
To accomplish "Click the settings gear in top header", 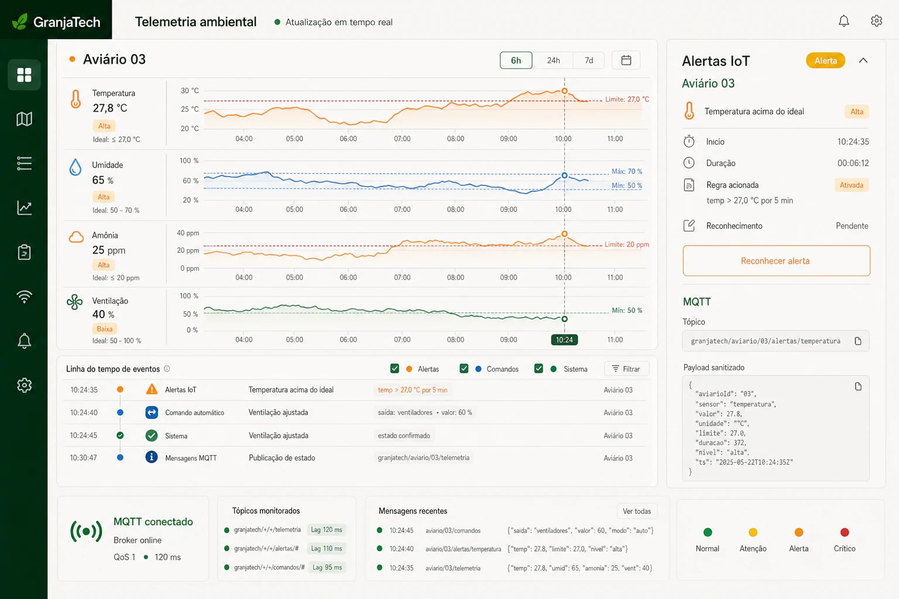I will [876, 21].
